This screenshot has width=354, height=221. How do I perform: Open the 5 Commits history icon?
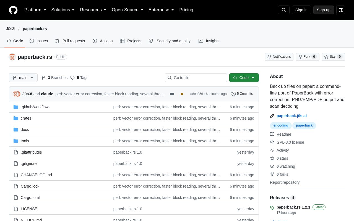point(234,94)
